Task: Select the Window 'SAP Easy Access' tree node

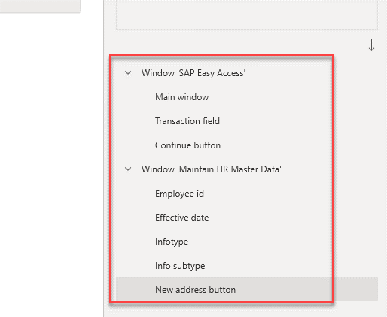Action: 193,73
